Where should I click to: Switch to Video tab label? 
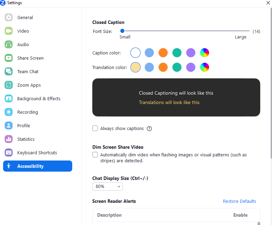pyautogui.click(x=23, y=31)
